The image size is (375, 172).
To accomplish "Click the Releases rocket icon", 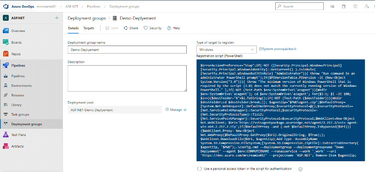I will 6,95.
